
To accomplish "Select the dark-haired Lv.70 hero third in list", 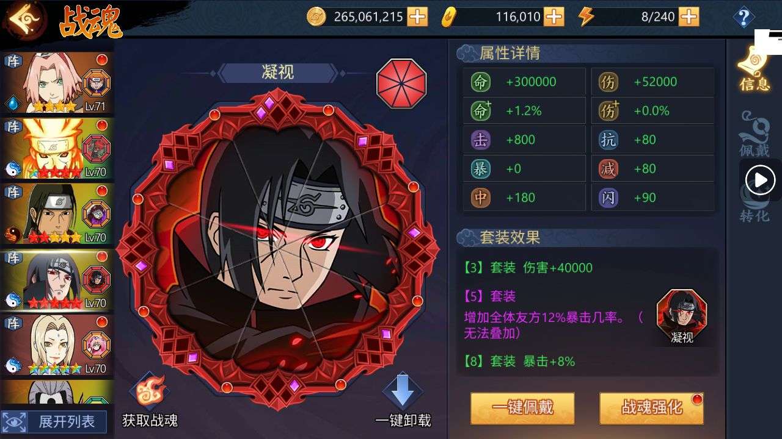I will click(57, 214).
